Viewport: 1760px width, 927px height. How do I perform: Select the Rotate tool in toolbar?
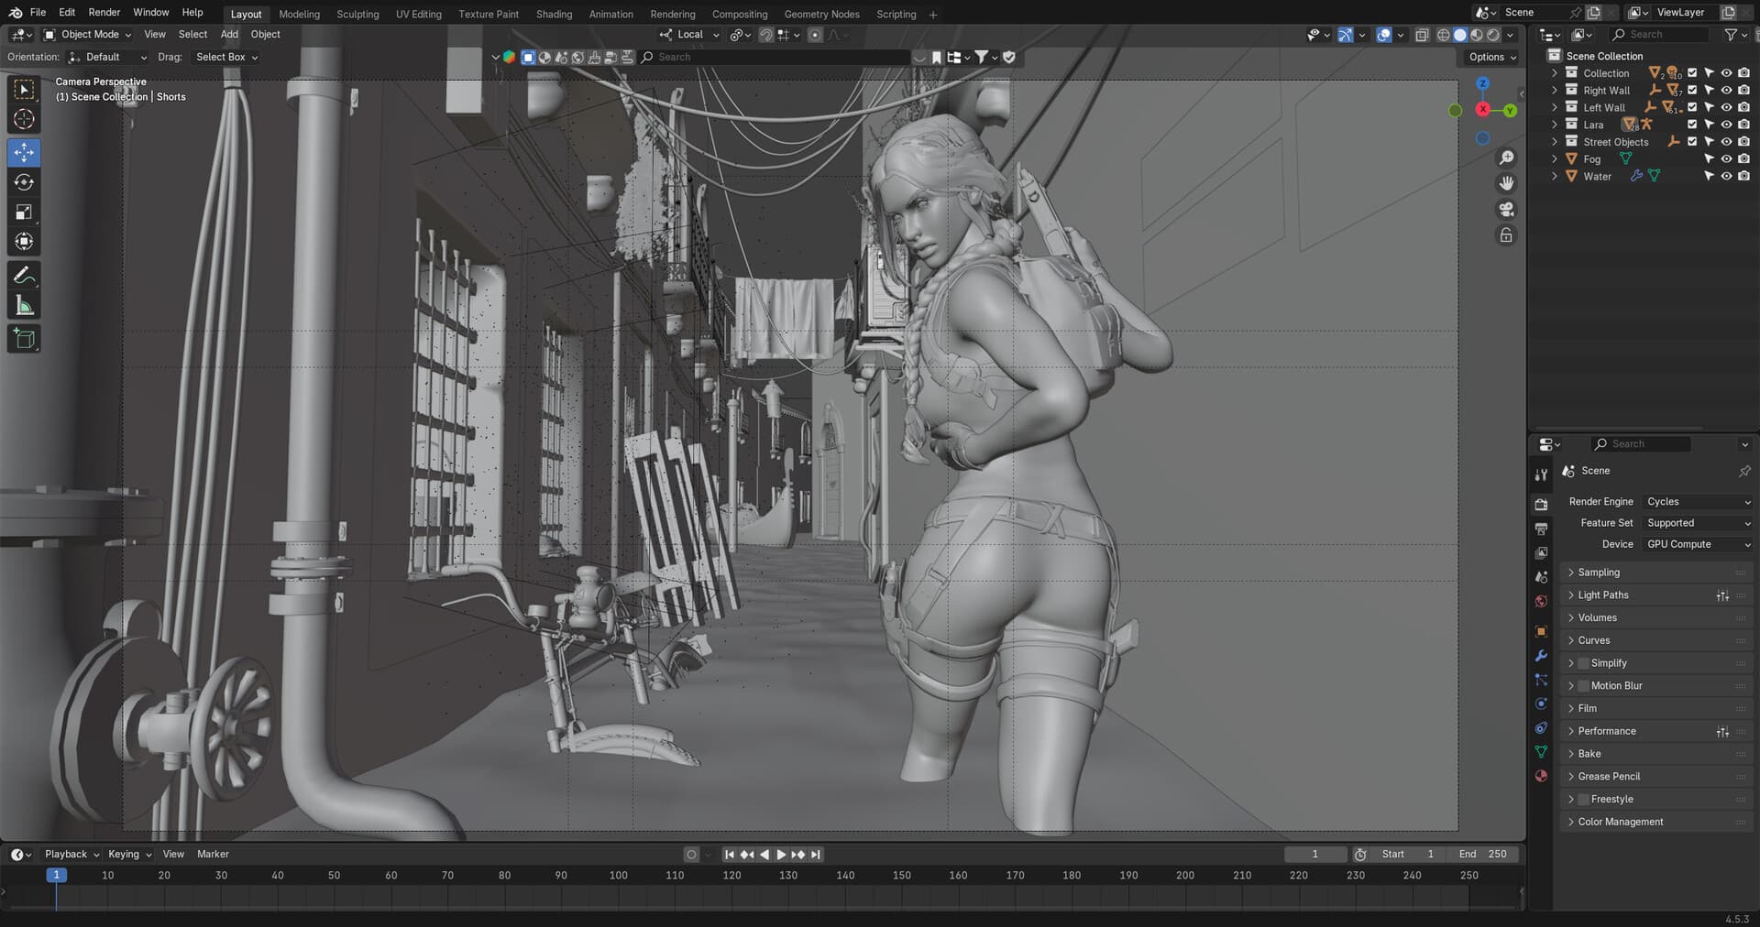[25, 182]
